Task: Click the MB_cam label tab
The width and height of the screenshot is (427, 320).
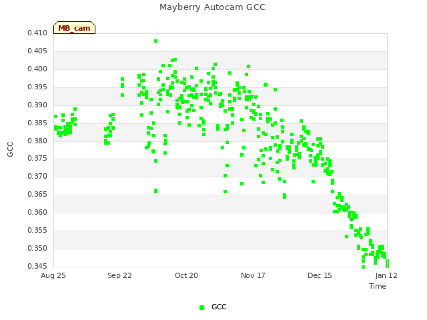Action: (74, 28)
